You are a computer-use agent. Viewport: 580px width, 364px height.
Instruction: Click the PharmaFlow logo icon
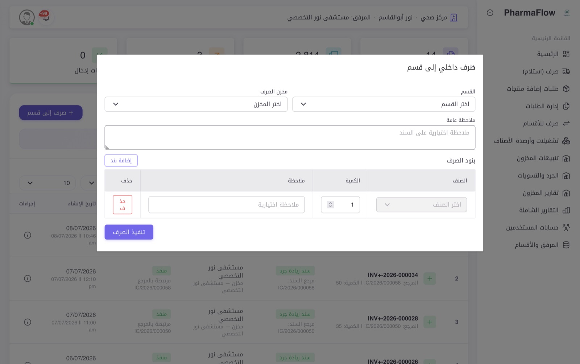pyautogui.click(x=567, y=13)
